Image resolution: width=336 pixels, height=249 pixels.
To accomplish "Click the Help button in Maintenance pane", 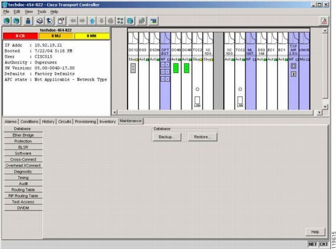I will point(315,232).
